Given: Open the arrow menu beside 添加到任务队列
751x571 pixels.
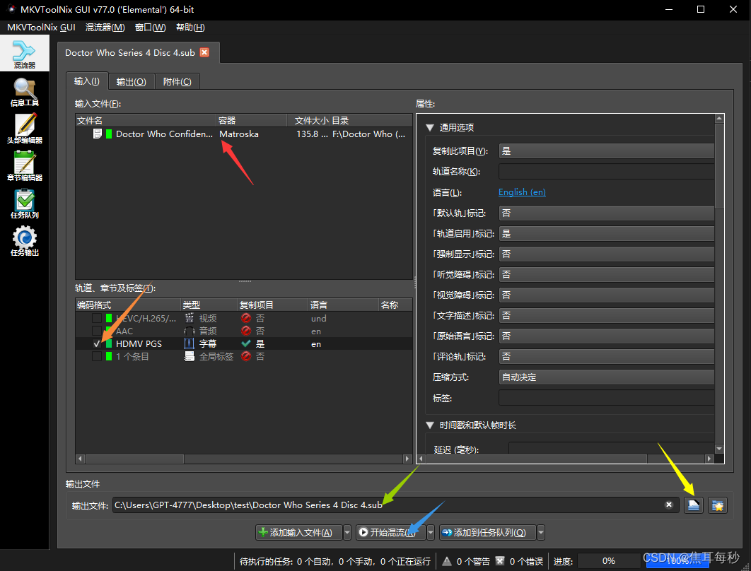Looking at the screenshot, I should click(x=541, y=532).
